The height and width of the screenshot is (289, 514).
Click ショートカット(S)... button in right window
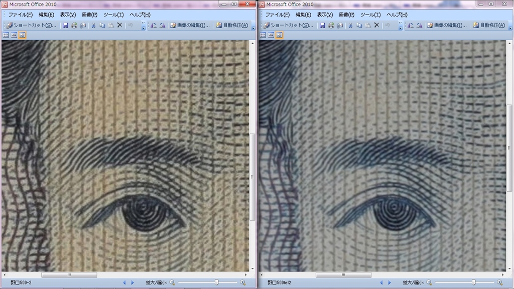tap(289, 25)
